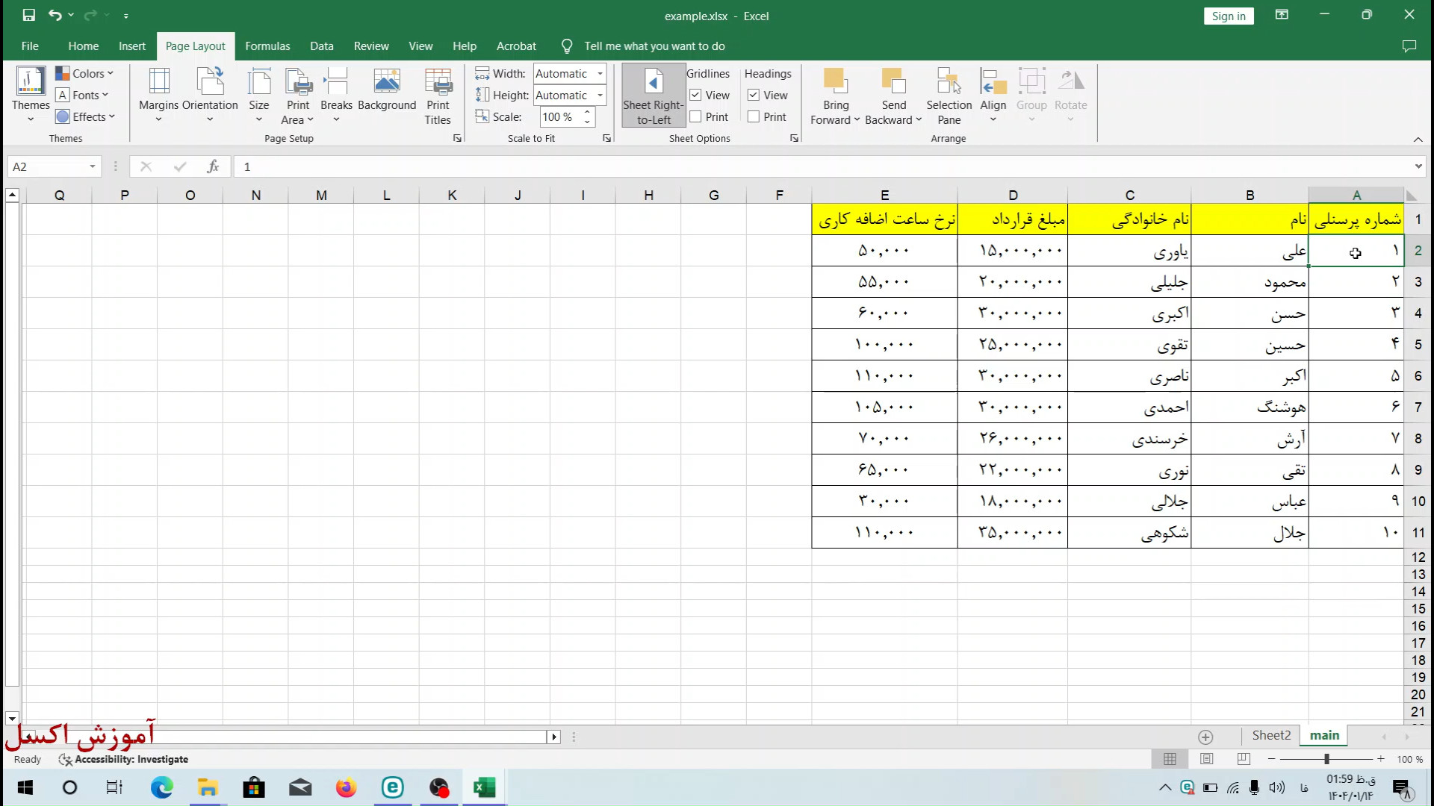The height and width of the screenshot is (806, 1434).
Task: Click the zoom slider handle
Action: [1326, 759]
